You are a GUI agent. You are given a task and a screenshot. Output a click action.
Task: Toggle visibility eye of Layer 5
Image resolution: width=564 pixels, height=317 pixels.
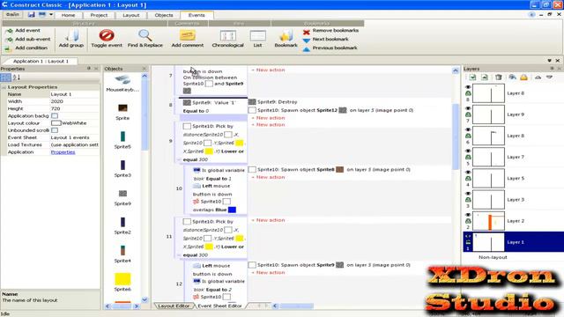(468, 173)
